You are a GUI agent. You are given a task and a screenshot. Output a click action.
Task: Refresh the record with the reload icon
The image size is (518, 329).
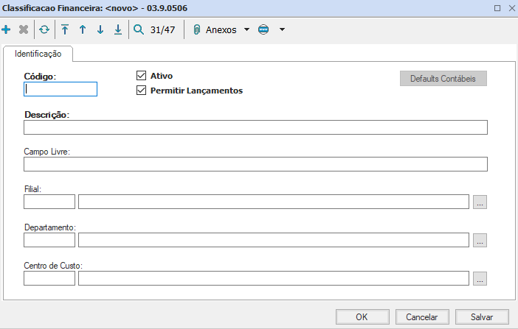pyautogui.click(x=44, y=30)
